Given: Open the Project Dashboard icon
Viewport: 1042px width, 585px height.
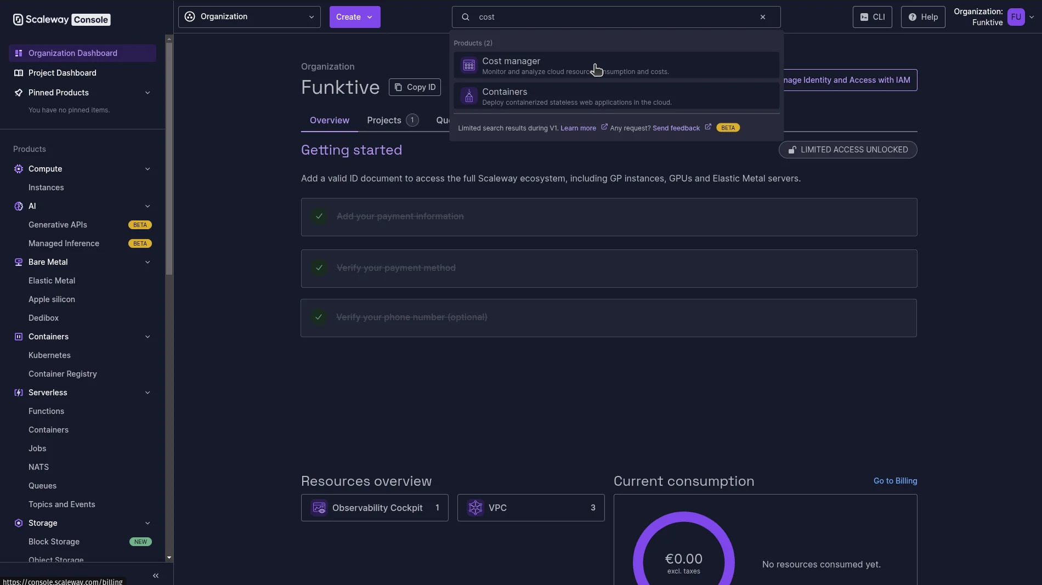Looking at the screenshot, I should 19,73.
